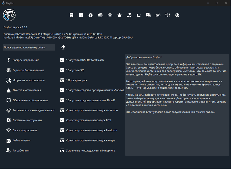Open help via the question mark icon
231x169 pixels.
coord(91,15)
